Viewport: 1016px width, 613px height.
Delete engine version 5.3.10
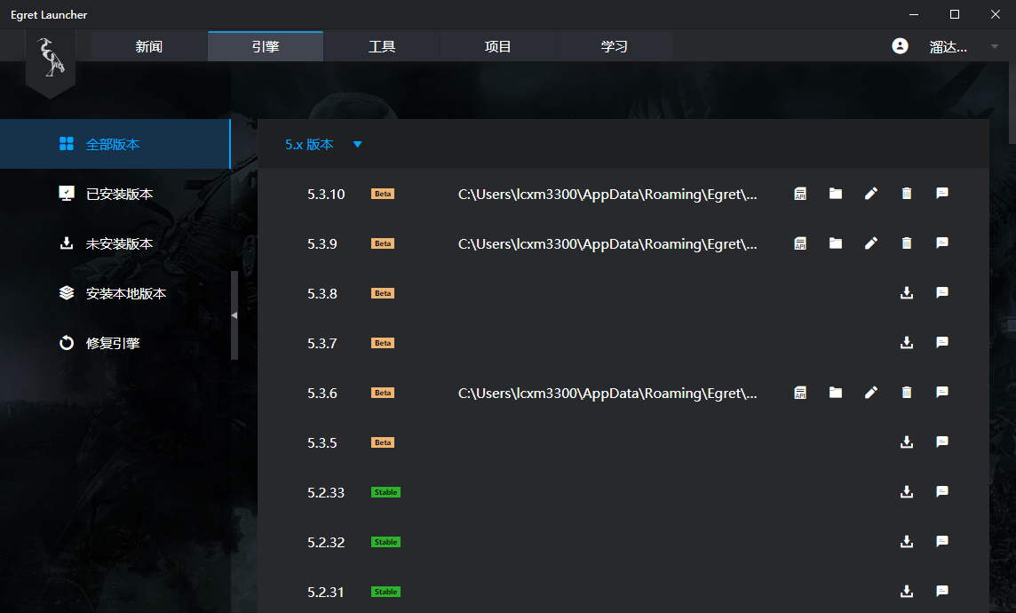tap(906, 193)
